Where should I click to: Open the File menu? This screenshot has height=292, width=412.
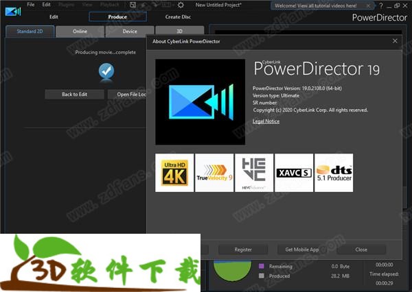tap(31, 5)
